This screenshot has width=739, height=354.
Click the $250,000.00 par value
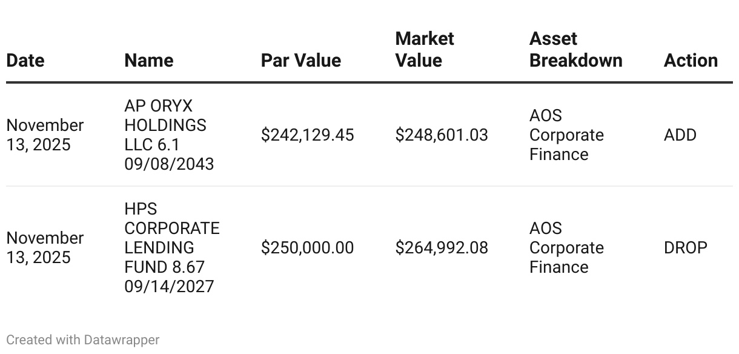click(307, 248)
